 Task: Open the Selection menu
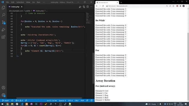click(20, 2)
